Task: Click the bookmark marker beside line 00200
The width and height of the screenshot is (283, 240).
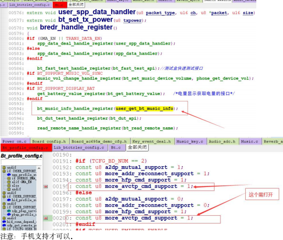Action: pos(46,218)
